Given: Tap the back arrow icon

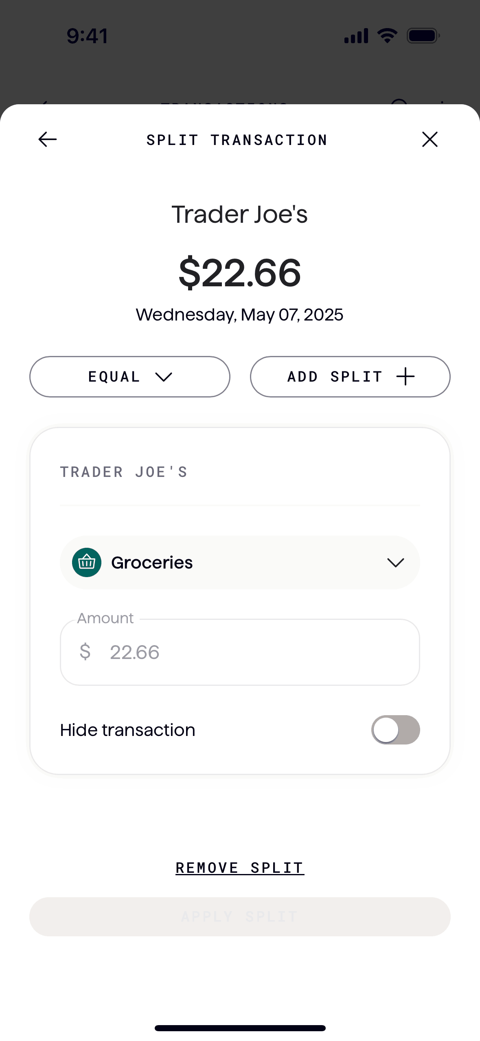Looking at the screenshot, I should [47, 139].
